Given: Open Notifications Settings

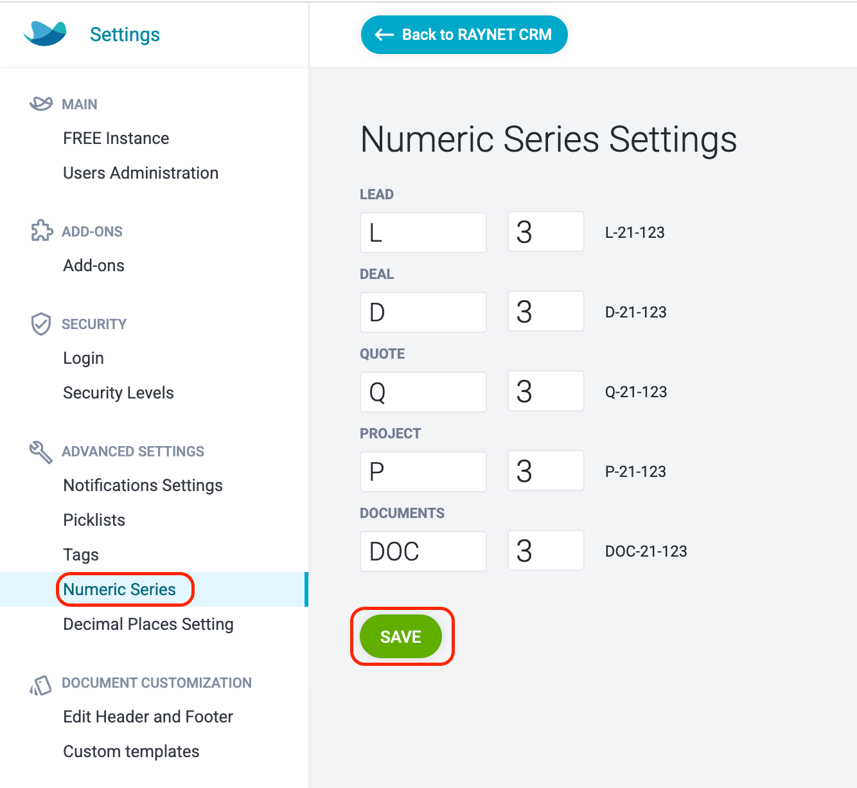Looking at the screenshot, I should (143, 485).
